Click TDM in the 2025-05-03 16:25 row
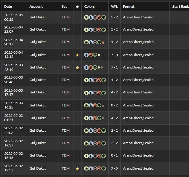The width and height of the screenshot is (189, 177). tap(65, 105)
